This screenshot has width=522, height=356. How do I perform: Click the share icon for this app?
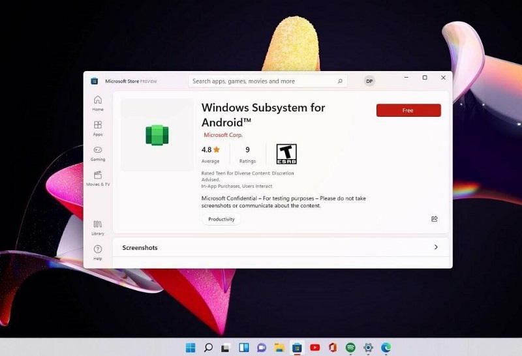pyautogui.click(x=435, y=219)
